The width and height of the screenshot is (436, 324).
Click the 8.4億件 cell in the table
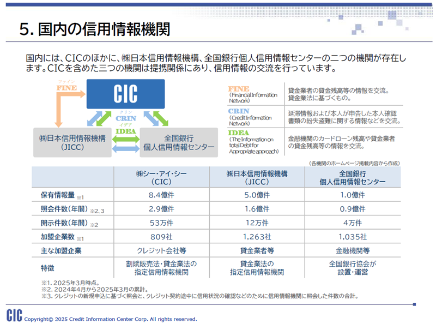161,195
